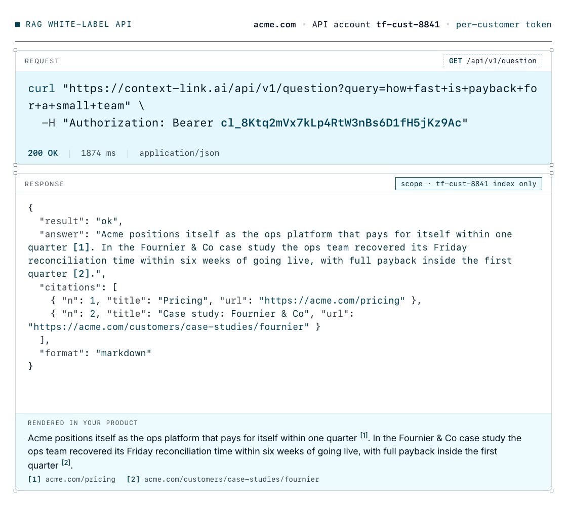Click the application/json content type
Viewport: 567px width, 506px height.
coord(179,153)
